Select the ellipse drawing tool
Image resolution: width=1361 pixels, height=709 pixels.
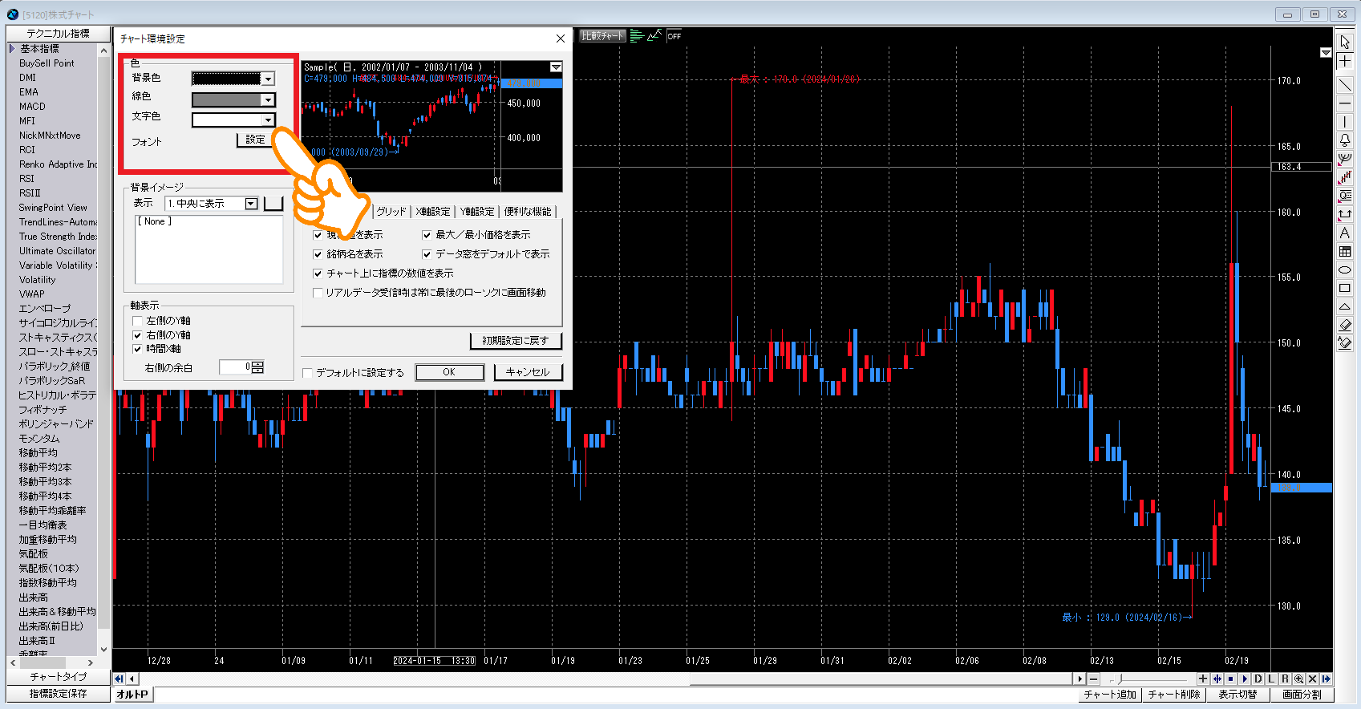(1345, 269)
